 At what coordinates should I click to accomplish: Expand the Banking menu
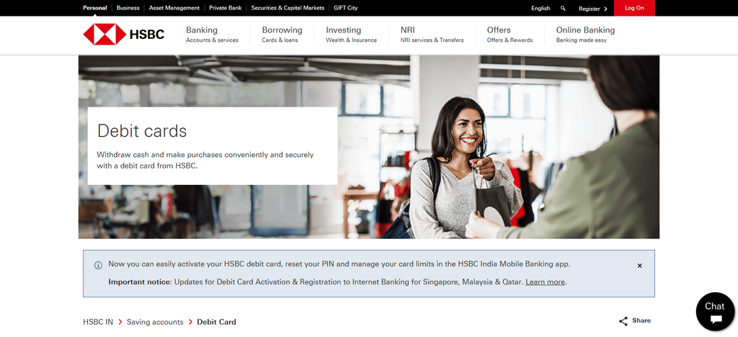pyautogui.click(x=213, y=35)
